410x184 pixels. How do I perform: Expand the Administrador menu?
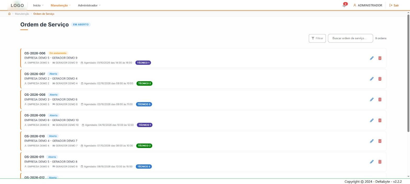89,5
